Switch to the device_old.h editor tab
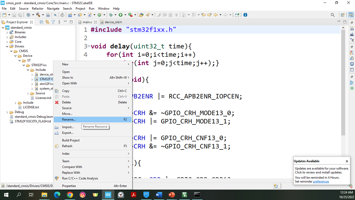The height and width of the screenshot is (200, 355). click(111, 22)
